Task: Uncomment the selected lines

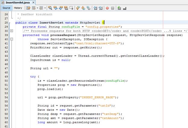Action: (x=125, y=8)
